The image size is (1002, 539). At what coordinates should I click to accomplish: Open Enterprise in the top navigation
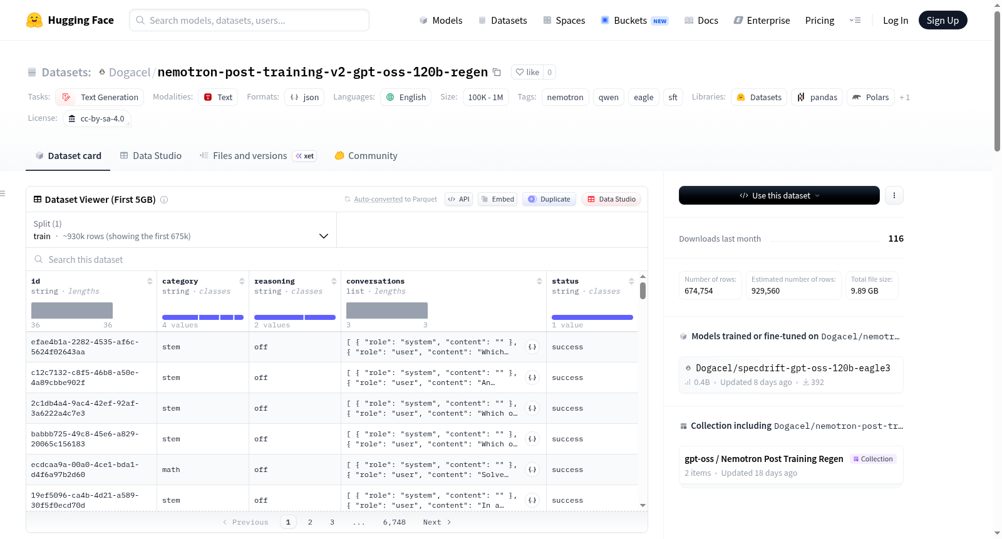(762, 20)
